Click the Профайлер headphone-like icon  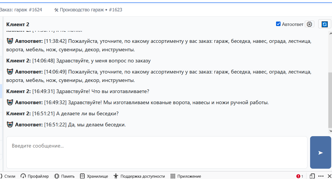23,176
